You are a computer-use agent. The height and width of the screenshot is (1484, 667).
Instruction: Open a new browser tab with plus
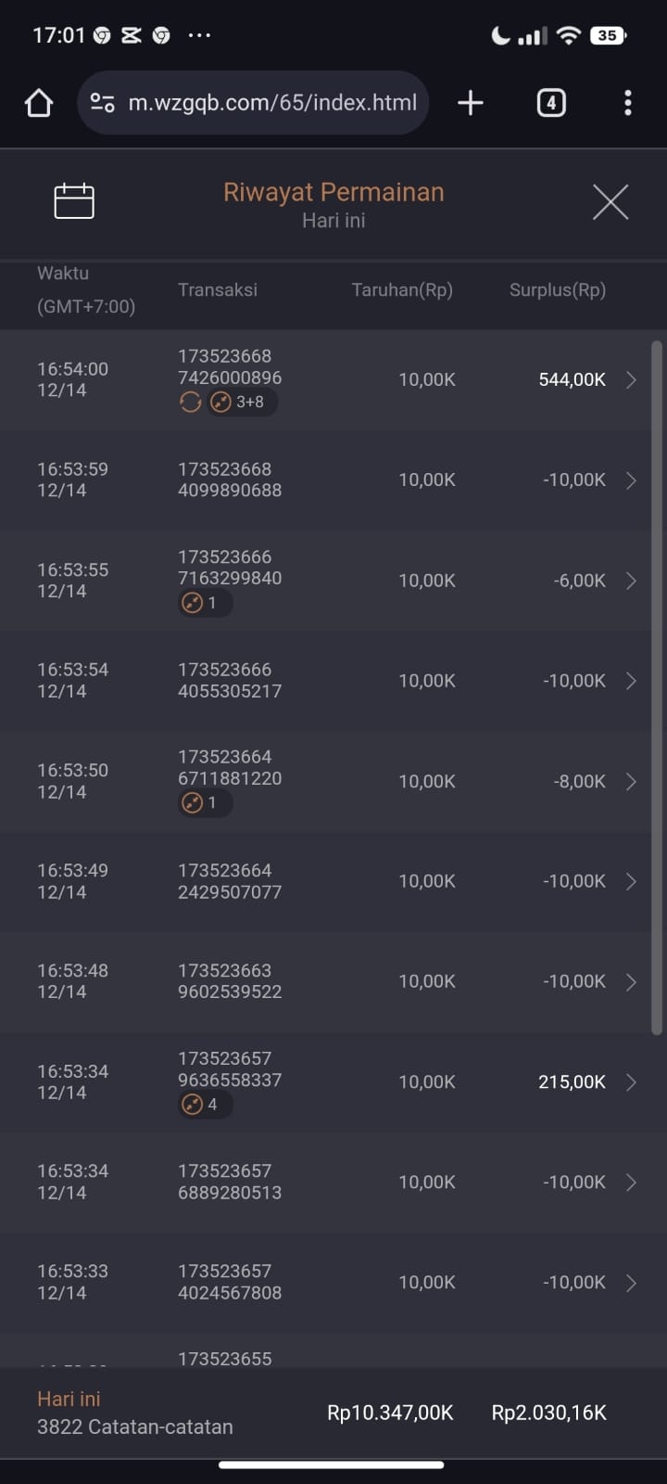[471, 103]
